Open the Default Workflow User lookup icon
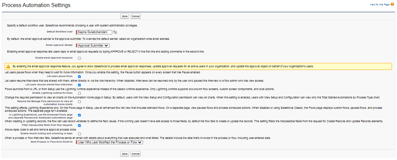Screen dimensions: 397x160 click(115, 32)
